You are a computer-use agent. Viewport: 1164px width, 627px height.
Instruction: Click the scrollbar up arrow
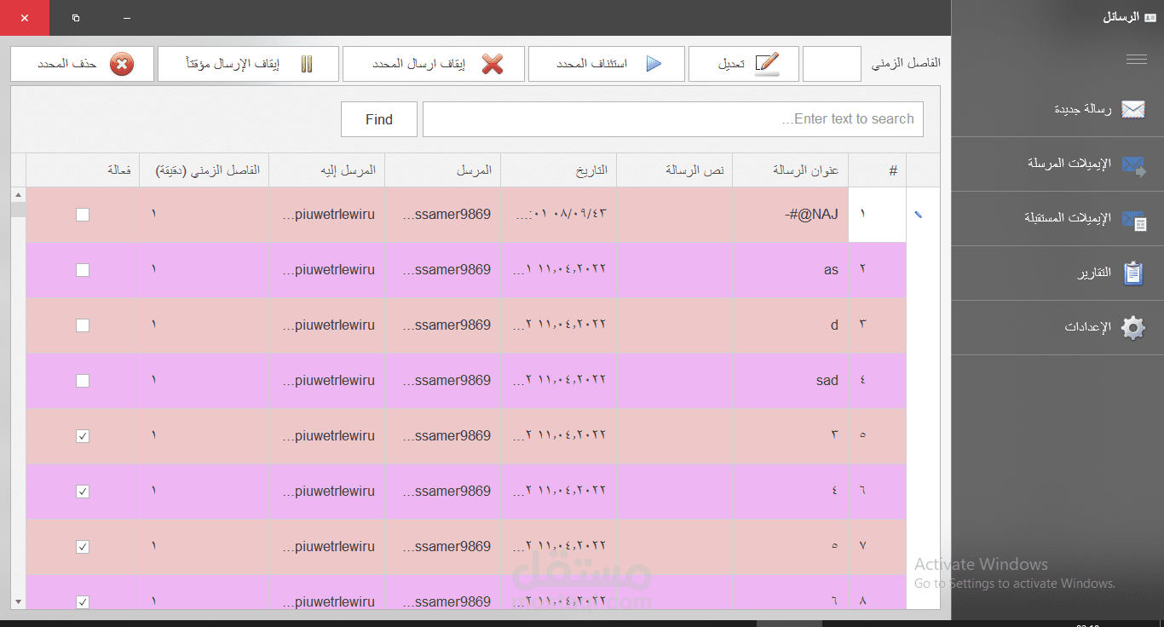pyautogui.click(x=17, y=193)
